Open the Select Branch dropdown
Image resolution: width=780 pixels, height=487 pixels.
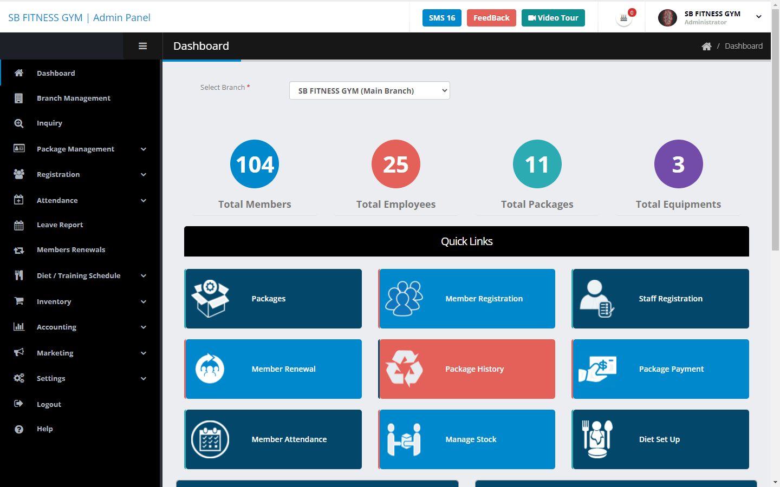pos(369,90)
